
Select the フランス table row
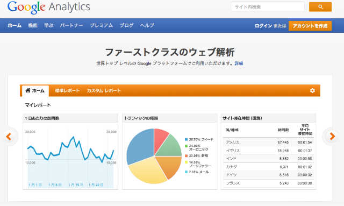click(x=269, y=183)
